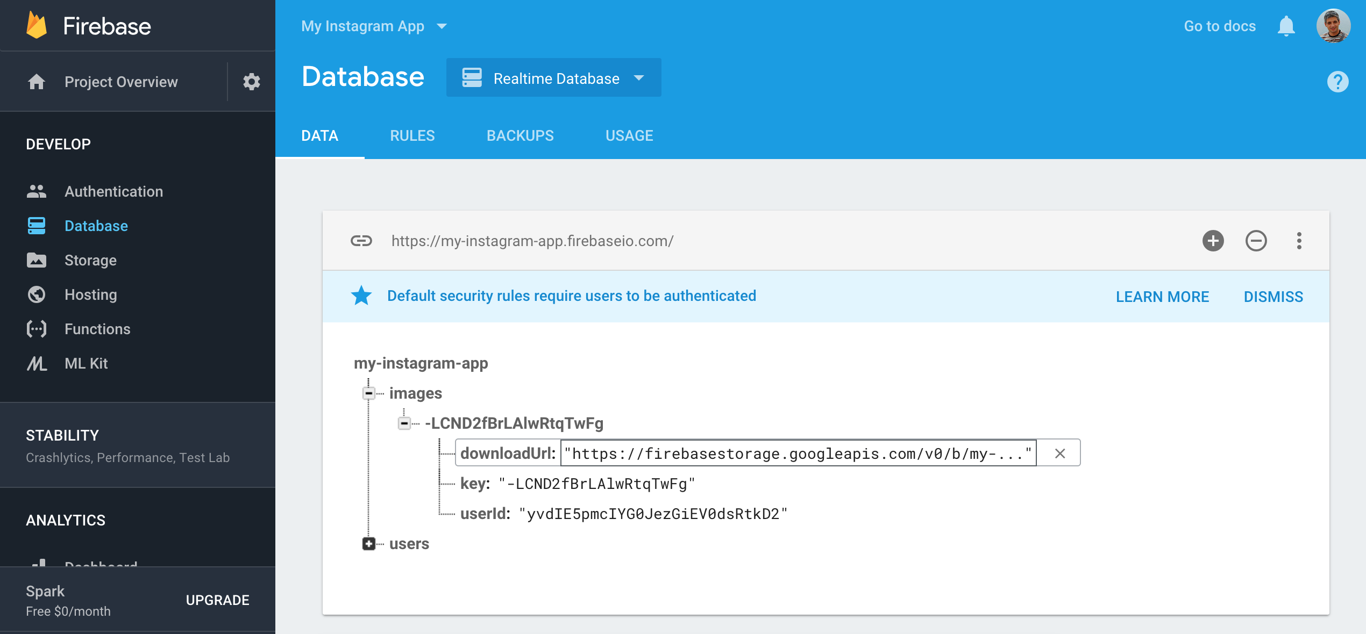Click the minus collapse-all icon
Screen dimensions: 1366x634
pos(1256,241)
